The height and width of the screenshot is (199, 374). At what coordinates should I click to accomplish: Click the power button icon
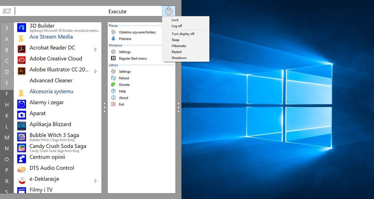point(169,11)
